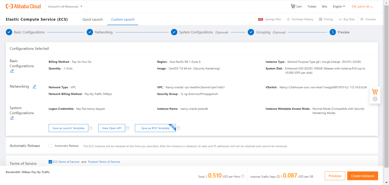Click the Grouping step label
The height and width of the screenshot is (185, 389).
[x=263, y=32]
